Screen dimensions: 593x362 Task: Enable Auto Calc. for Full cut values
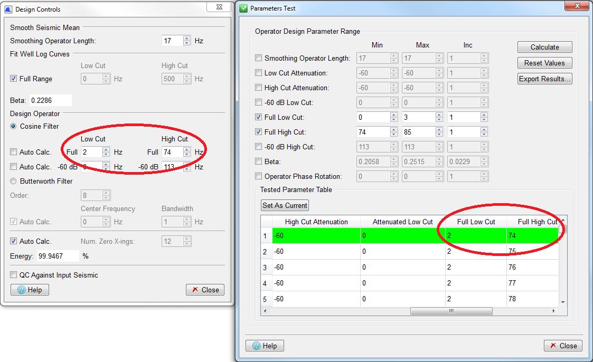pos(14,152)
